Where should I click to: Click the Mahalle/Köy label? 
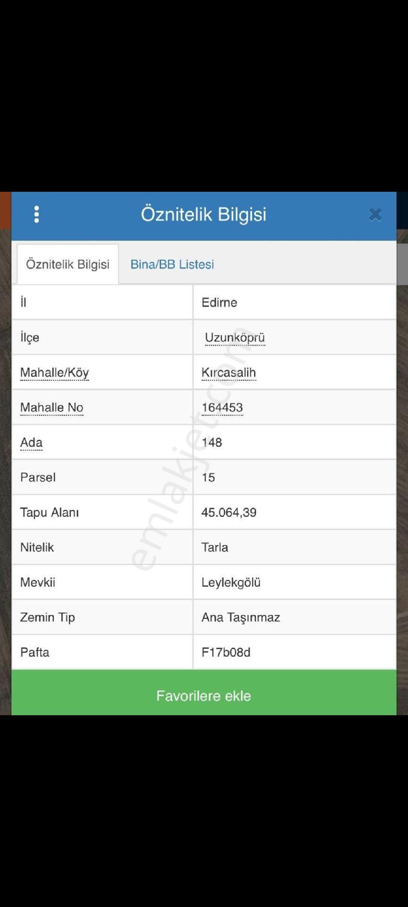tap(54, 373)
